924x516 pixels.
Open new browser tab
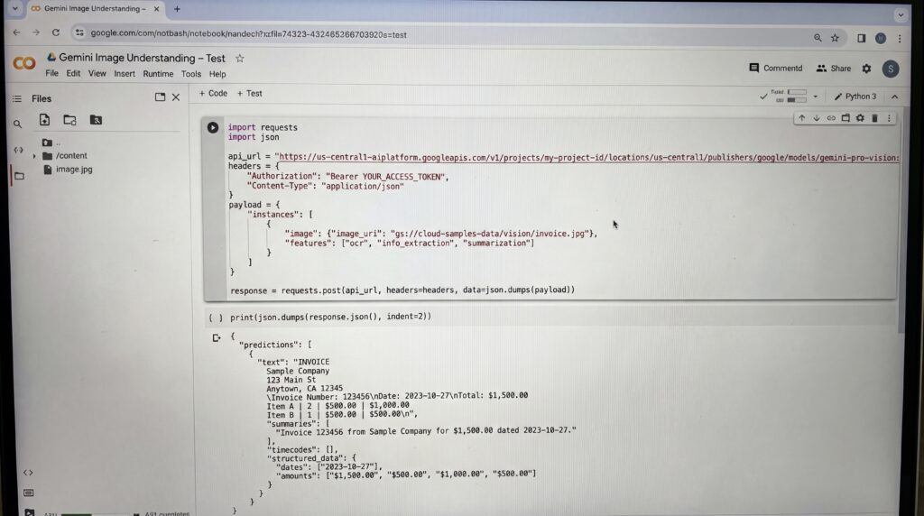coord(177,9)
